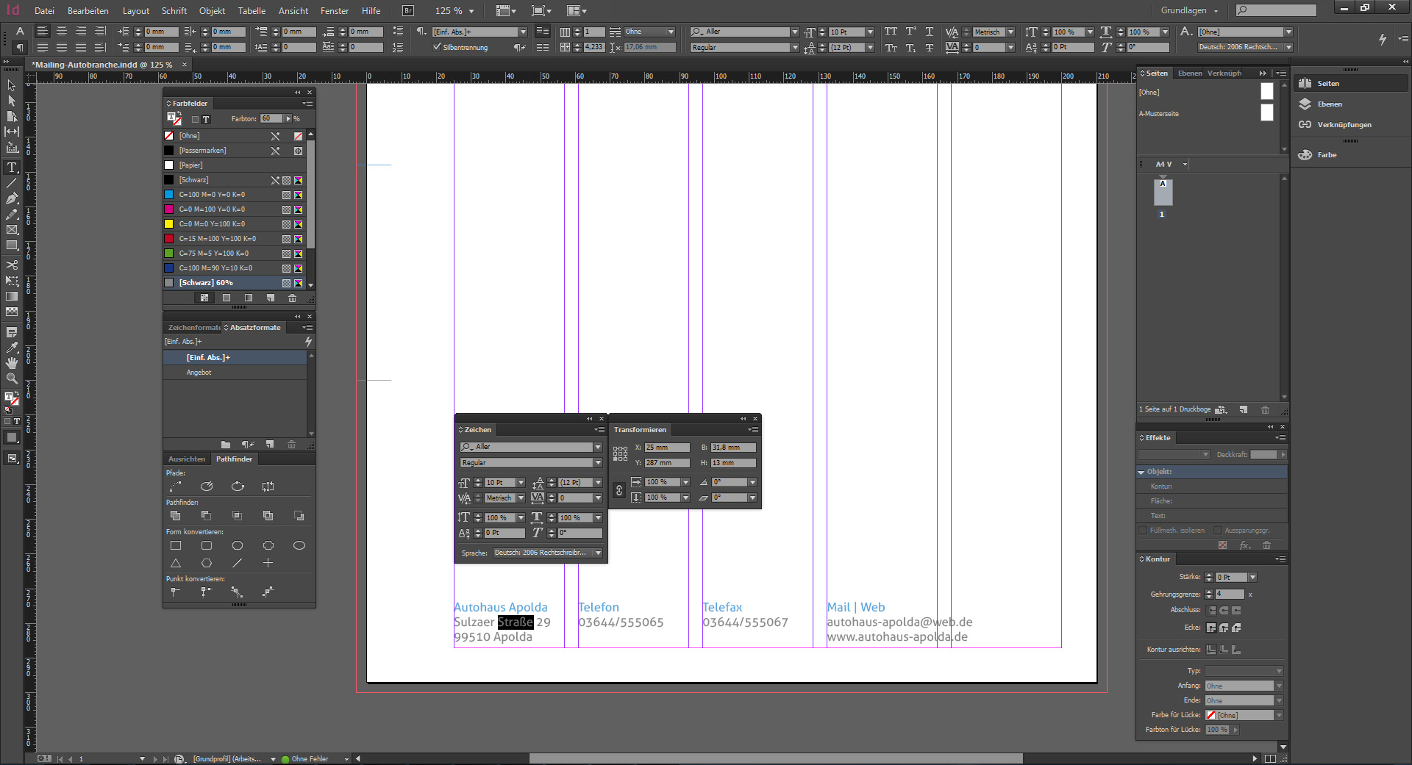Select the Pen tool
Viewport: 1412px width, 765px height.
click(x=12, y=198)
